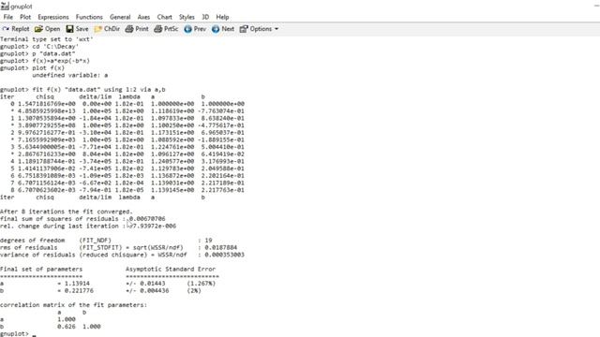Open the Help menu
Viewport: 600px width, 337px height.
(222, 17)
